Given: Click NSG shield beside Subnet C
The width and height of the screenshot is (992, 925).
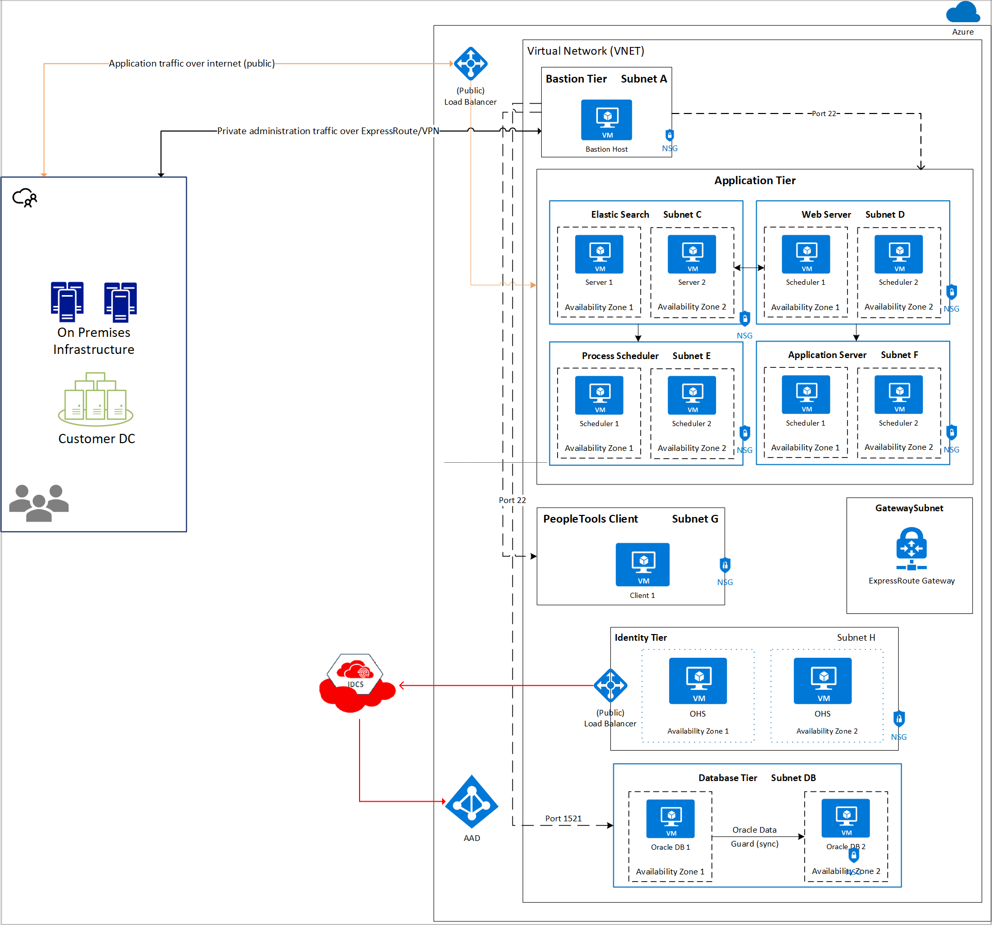Looking at the screenshot, I should [745, 318].
